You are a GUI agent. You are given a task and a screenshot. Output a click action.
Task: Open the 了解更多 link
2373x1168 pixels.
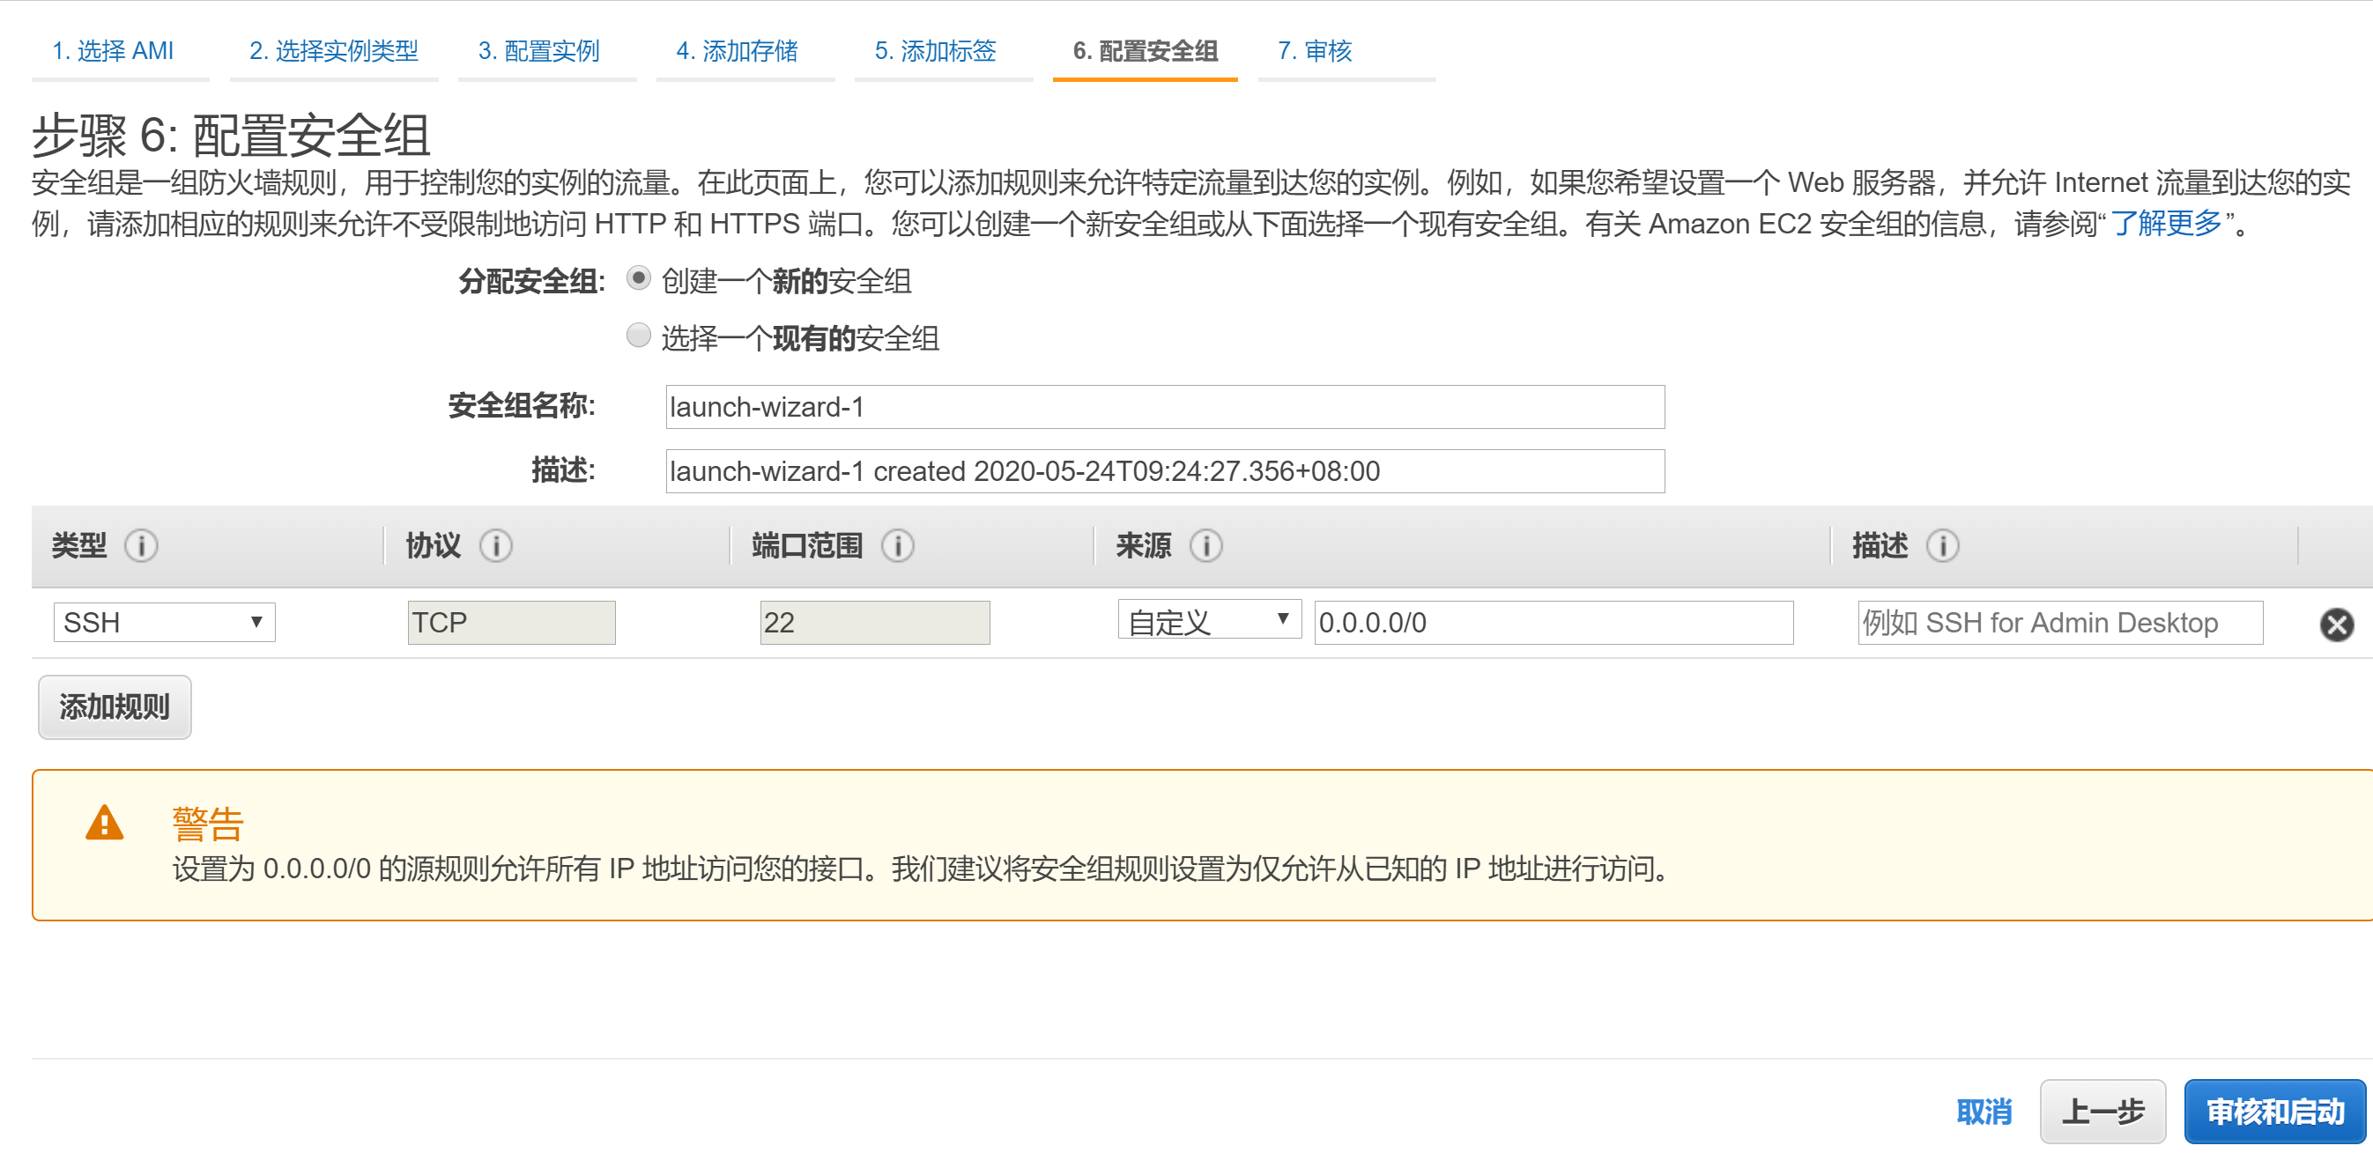(x=2165, y=223)
